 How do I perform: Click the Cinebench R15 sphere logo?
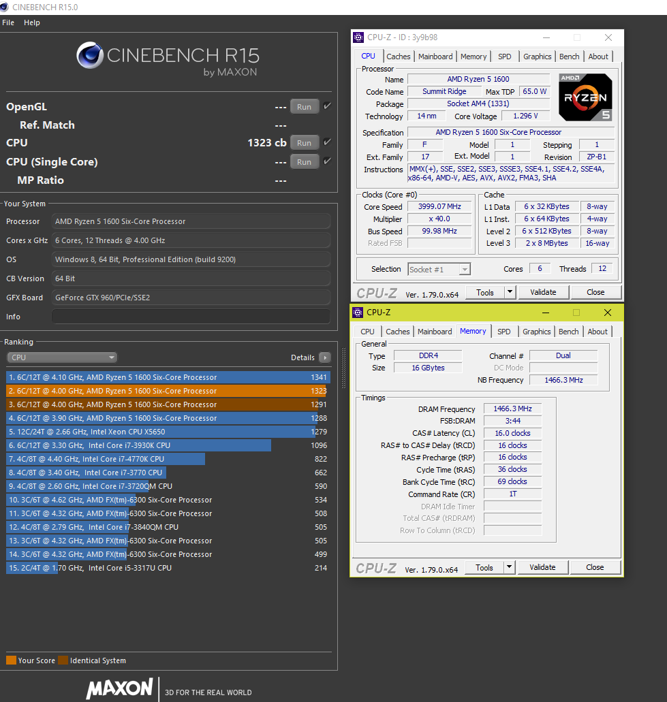coord(90,55)
